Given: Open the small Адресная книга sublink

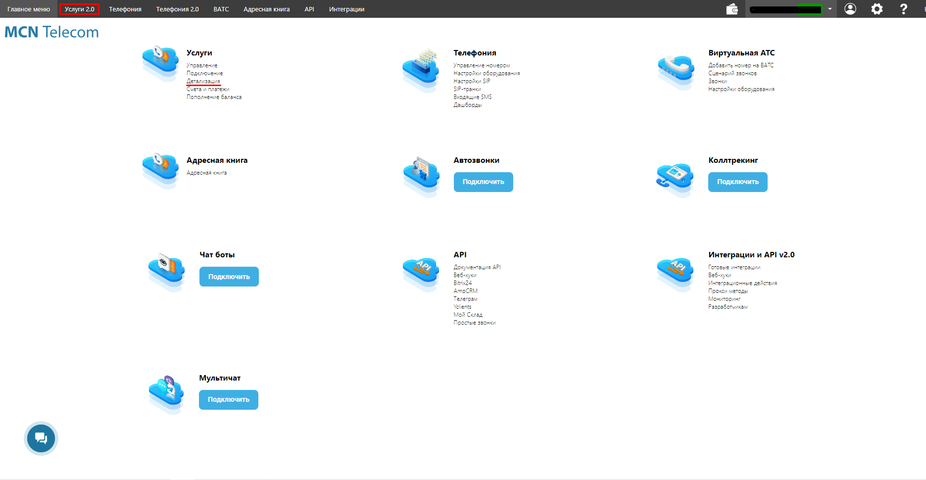Looking at the screenshot, I should pos(207,173).
